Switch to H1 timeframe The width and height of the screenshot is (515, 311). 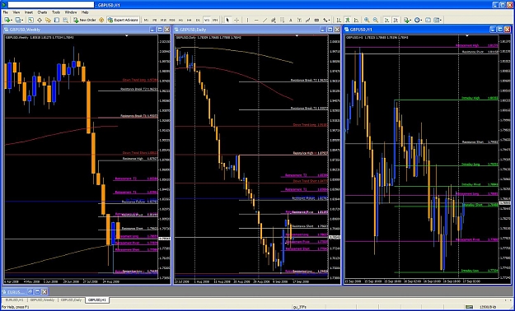tap(180, 20)
